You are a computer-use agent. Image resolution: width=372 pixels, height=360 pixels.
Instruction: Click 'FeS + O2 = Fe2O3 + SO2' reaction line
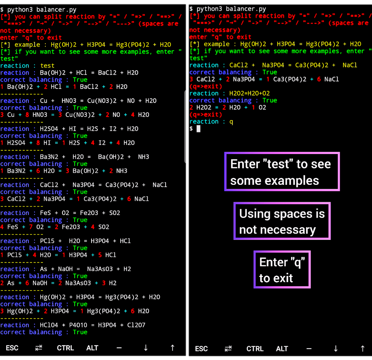coord(60,213)
